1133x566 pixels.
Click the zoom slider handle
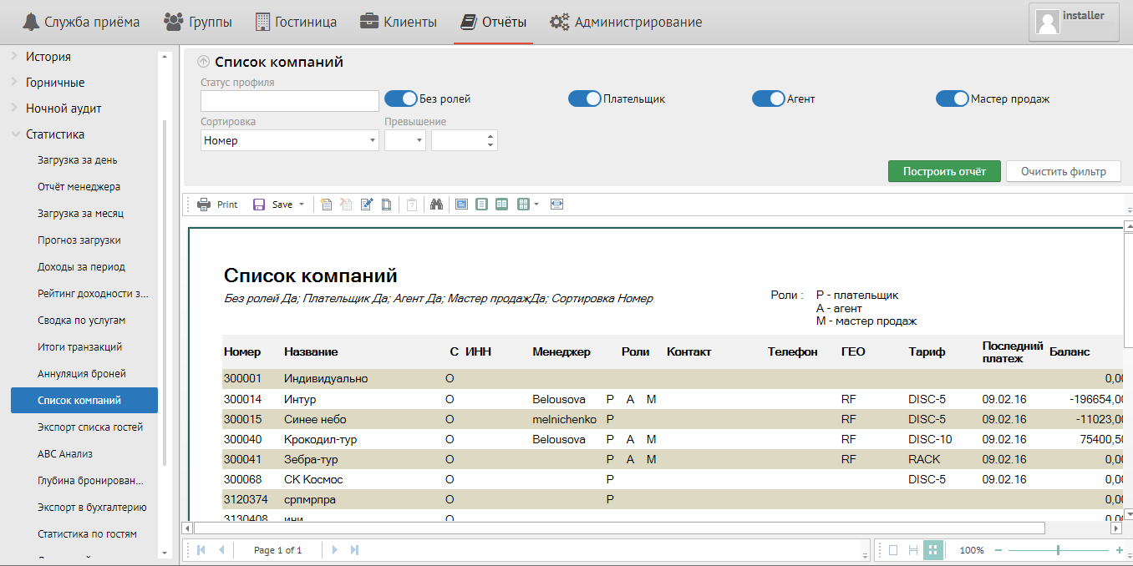tap(1058, 550)
